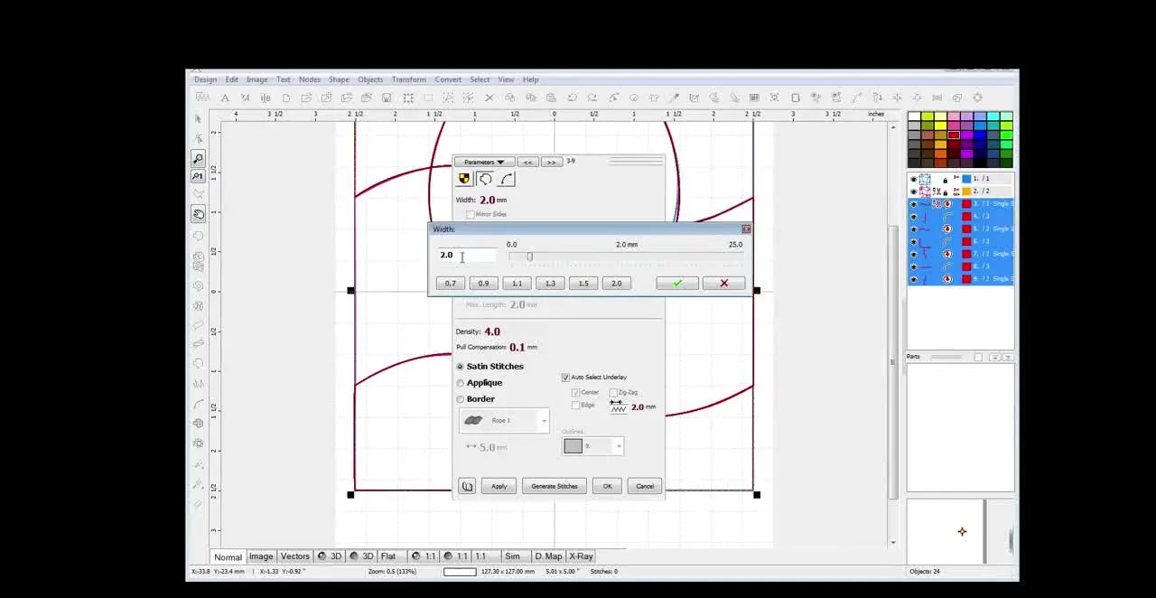
Task: Click the lock icon on layer 1
Action: (x=946, y=179)
